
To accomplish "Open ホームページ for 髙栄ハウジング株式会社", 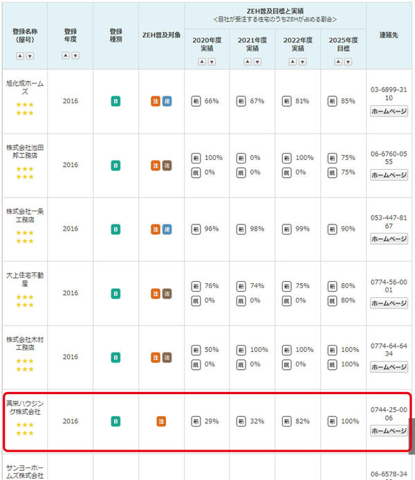I will pos(389,431).
